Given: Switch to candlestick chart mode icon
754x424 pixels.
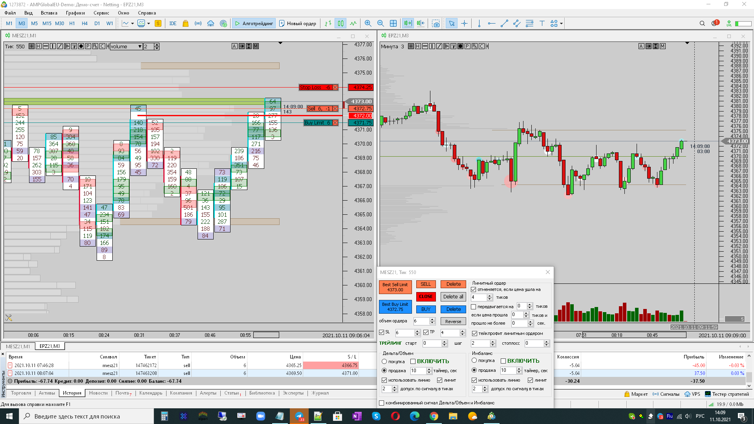Looking at the screenshot, I should pos(340,24).
